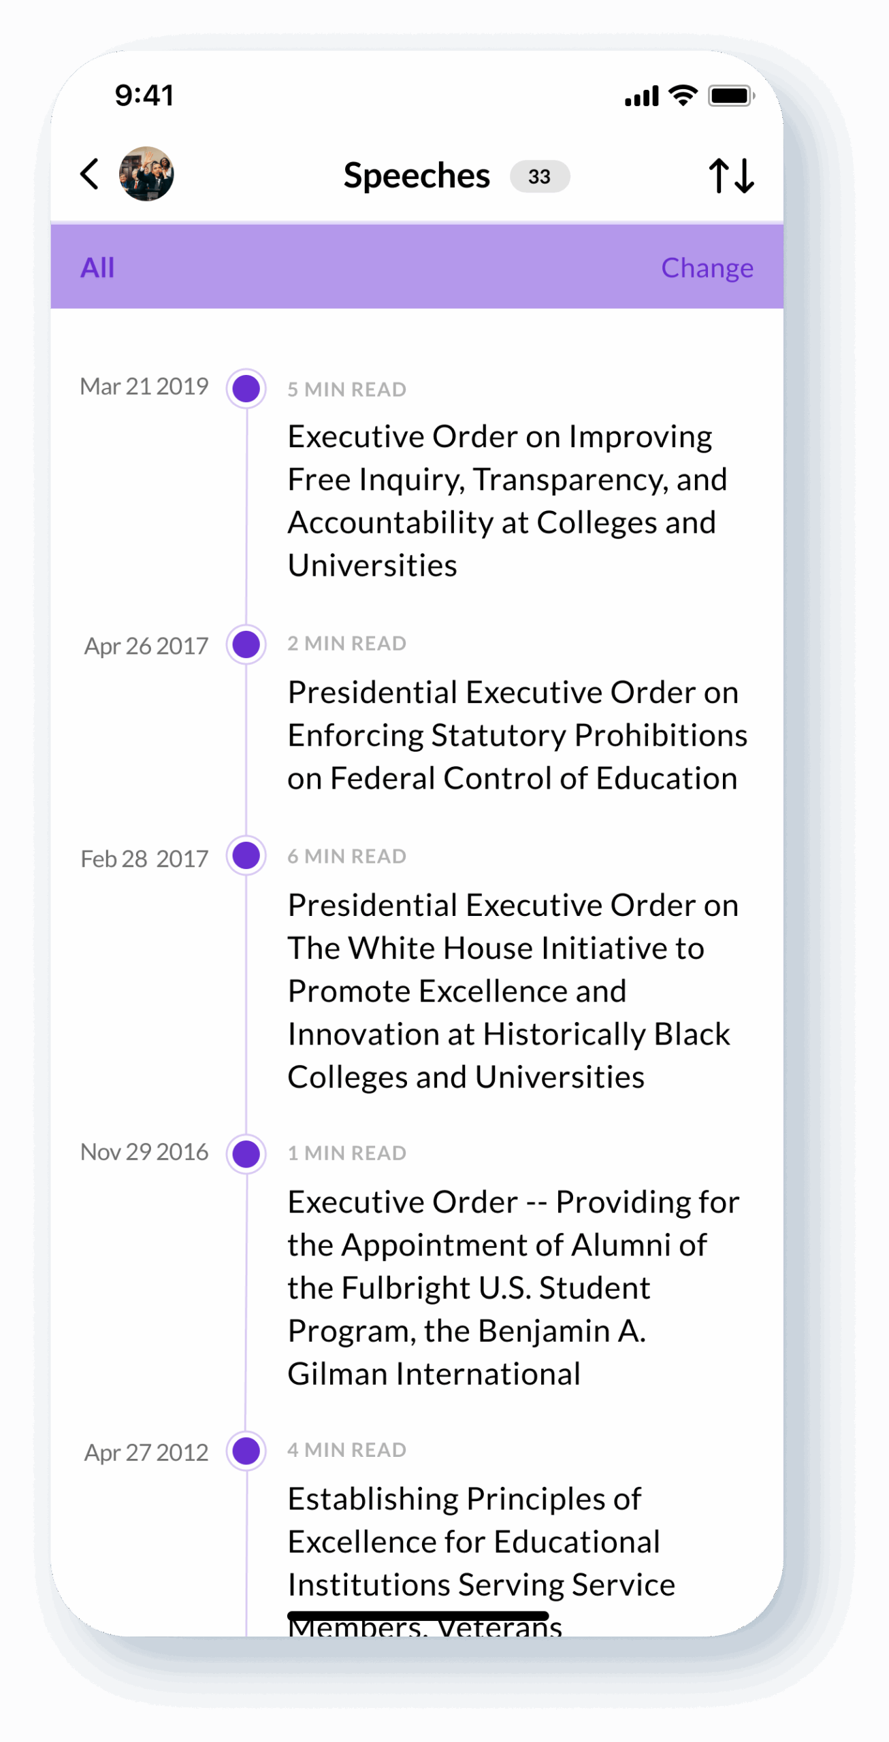Tap the Nov 29 2016 timeline dot
889x1742 pixels.
[x=246, y=1154]
